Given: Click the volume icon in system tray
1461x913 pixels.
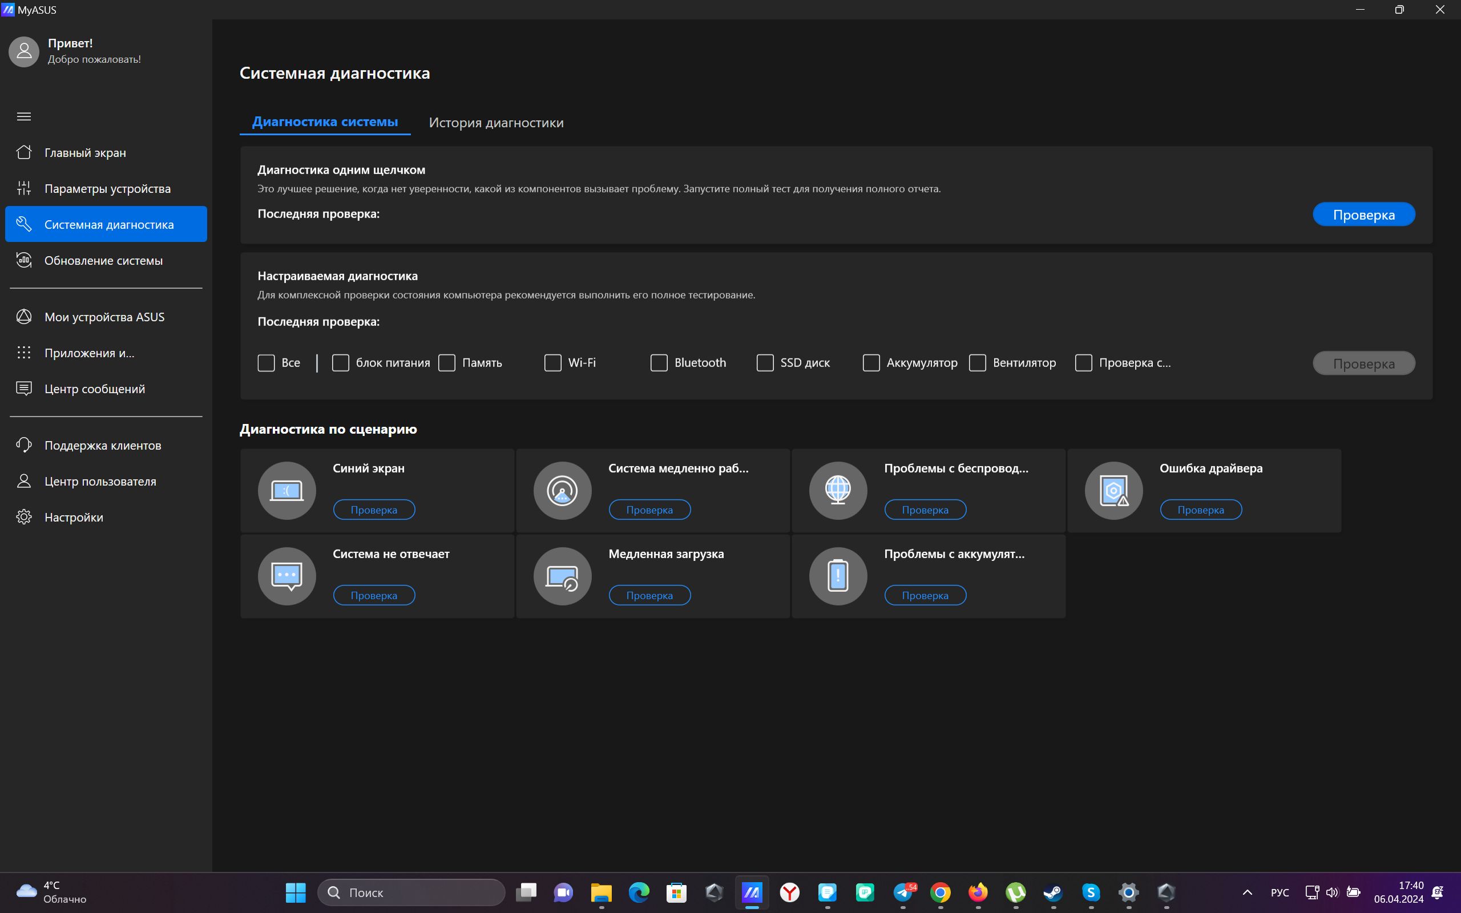Looking at the screenshot, I should coord(1333,892).
